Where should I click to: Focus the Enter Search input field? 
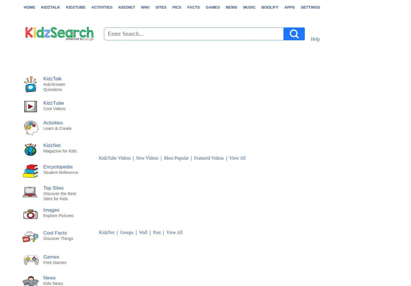[194, 34]
